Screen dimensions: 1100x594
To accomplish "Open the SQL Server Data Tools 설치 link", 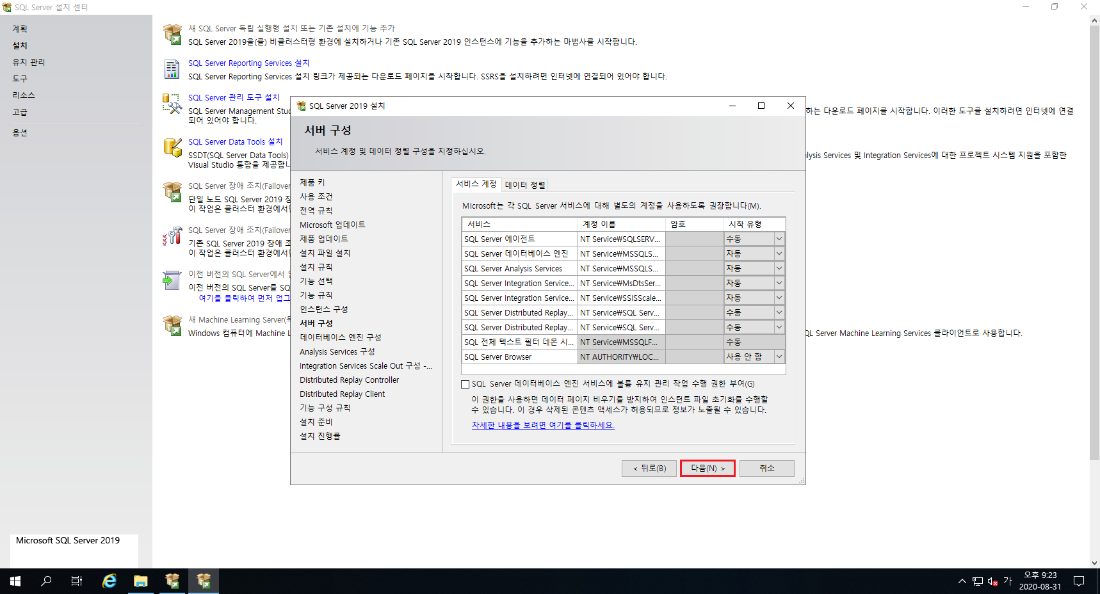I will (x=235, y=142).
